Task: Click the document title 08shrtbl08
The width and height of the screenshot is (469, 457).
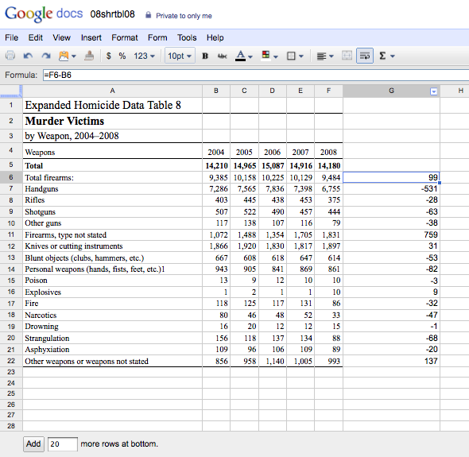Action: (112, 14)
